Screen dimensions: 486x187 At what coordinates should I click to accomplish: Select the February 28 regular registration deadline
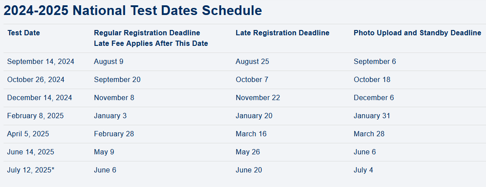click(x=114, y=134)
